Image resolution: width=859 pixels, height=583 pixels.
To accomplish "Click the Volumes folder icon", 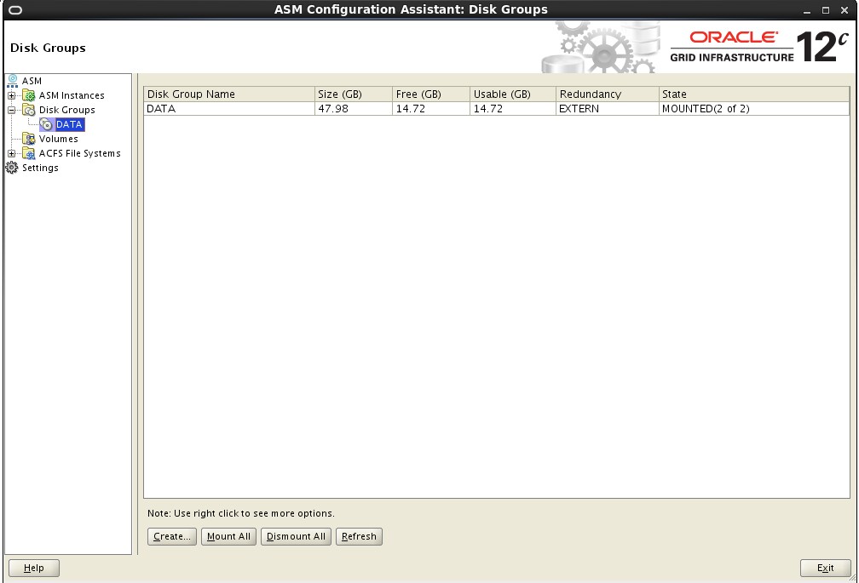I will [x=28, y=139].
